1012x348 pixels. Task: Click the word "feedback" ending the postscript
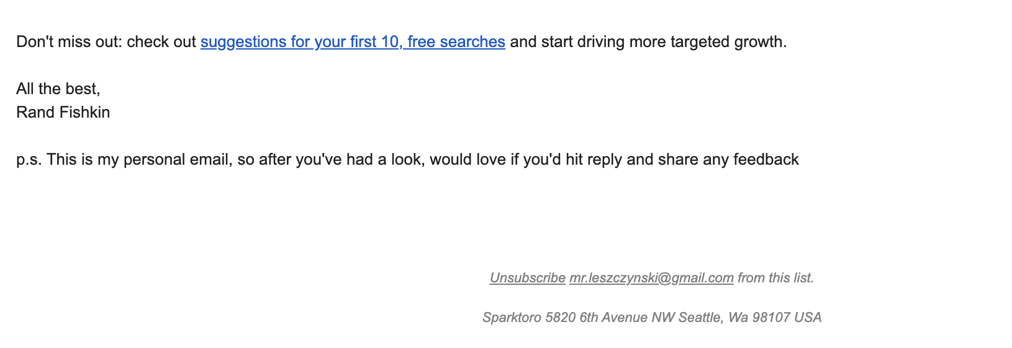pos(766,160)
